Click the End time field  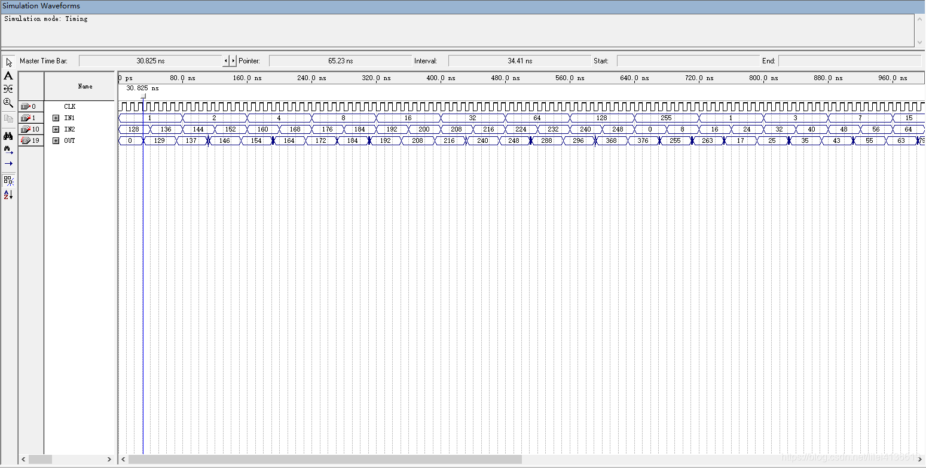click(x=849, y=61)
